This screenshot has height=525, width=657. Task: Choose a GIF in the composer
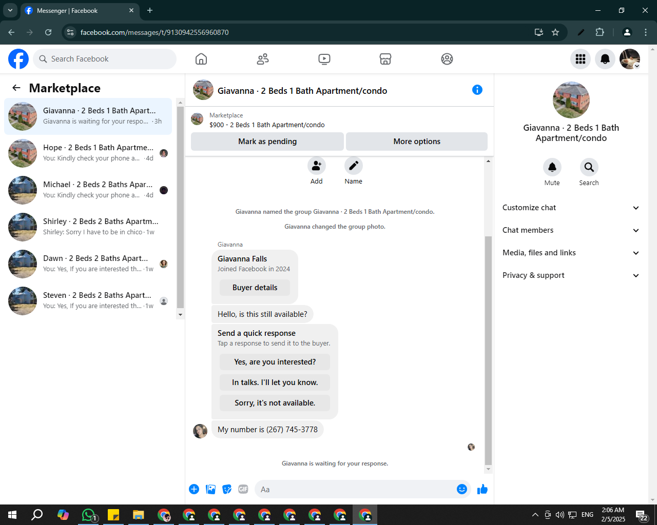click(243, 489)
